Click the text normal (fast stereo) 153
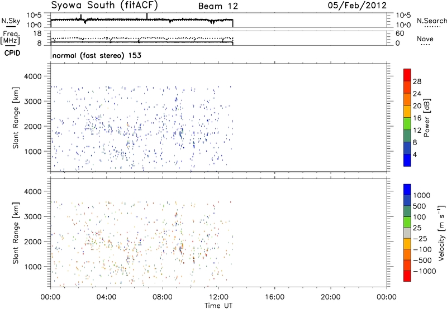This screenshot has height=309, width=447. coord(97,55)
